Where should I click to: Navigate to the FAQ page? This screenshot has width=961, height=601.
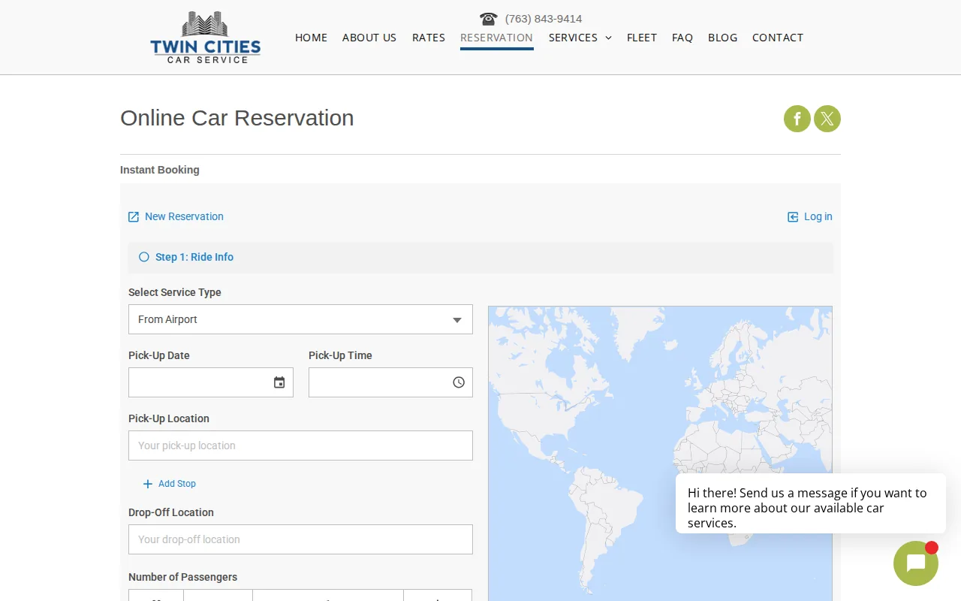click(682, 38)
